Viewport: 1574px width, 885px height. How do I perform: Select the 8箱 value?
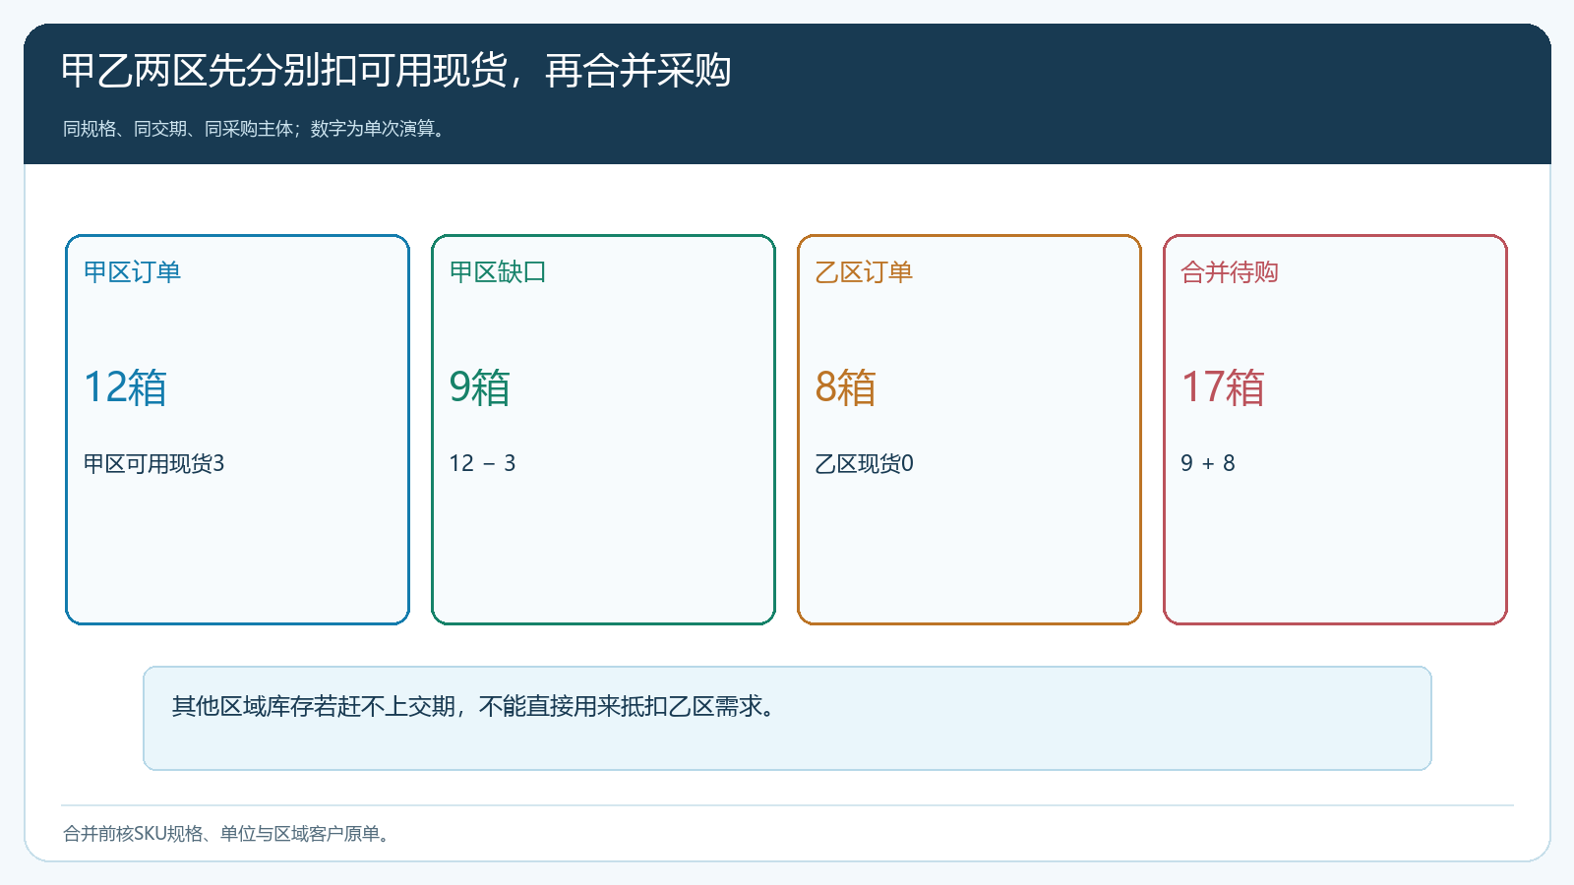[x=846, y=387]
